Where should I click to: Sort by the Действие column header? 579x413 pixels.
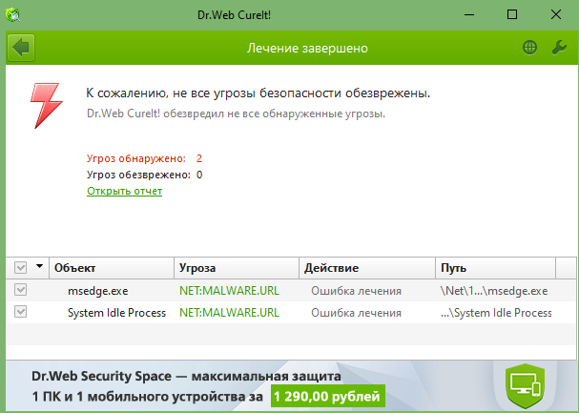coord(367,268)
